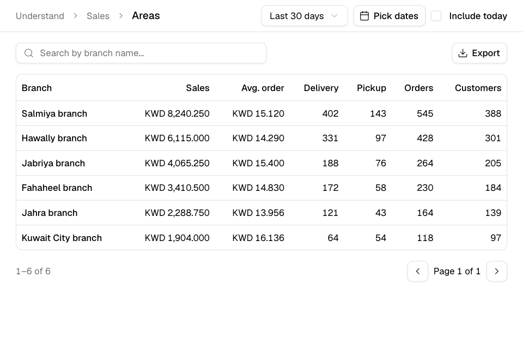The image size is (523, 349).
Task: Click Fahaheel orders count 230
Action: [x=425, y=188]
